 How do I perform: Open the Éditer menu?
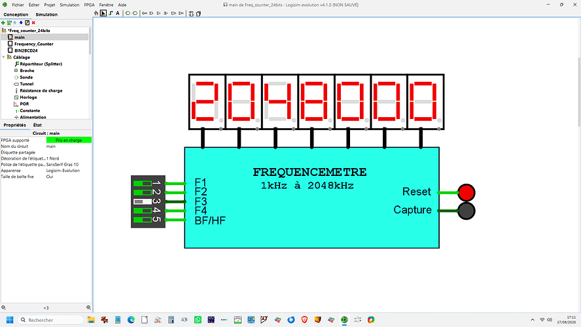pyautogui.click(x=34, y=5)
